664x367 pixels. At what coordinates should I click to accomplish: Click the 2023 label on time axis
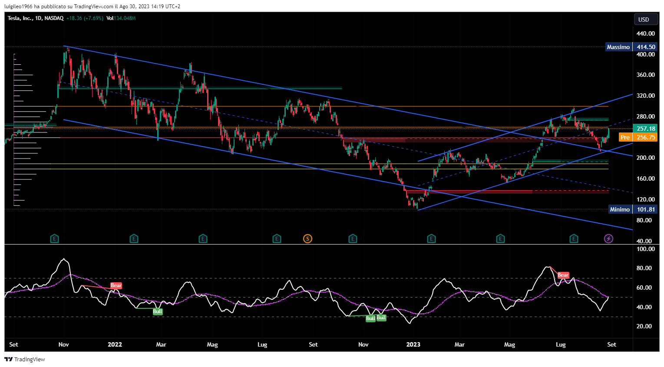point(413,344)
